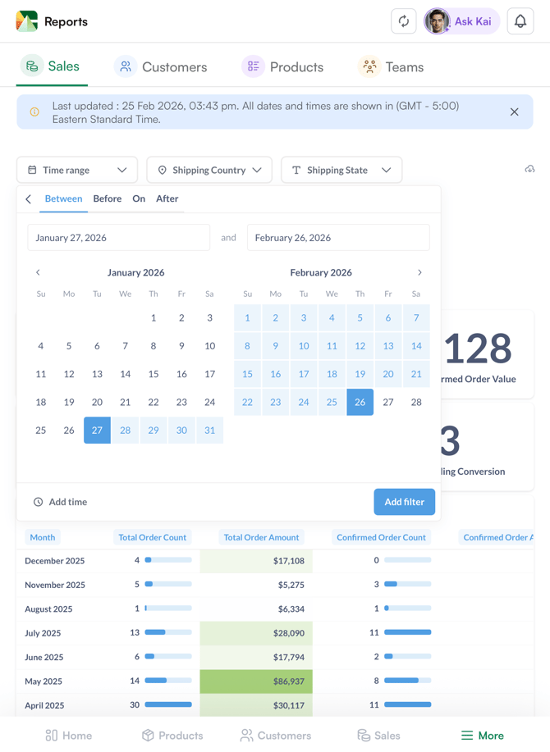
Task: Advance calendar to the next month
Action: click(419, 272)
